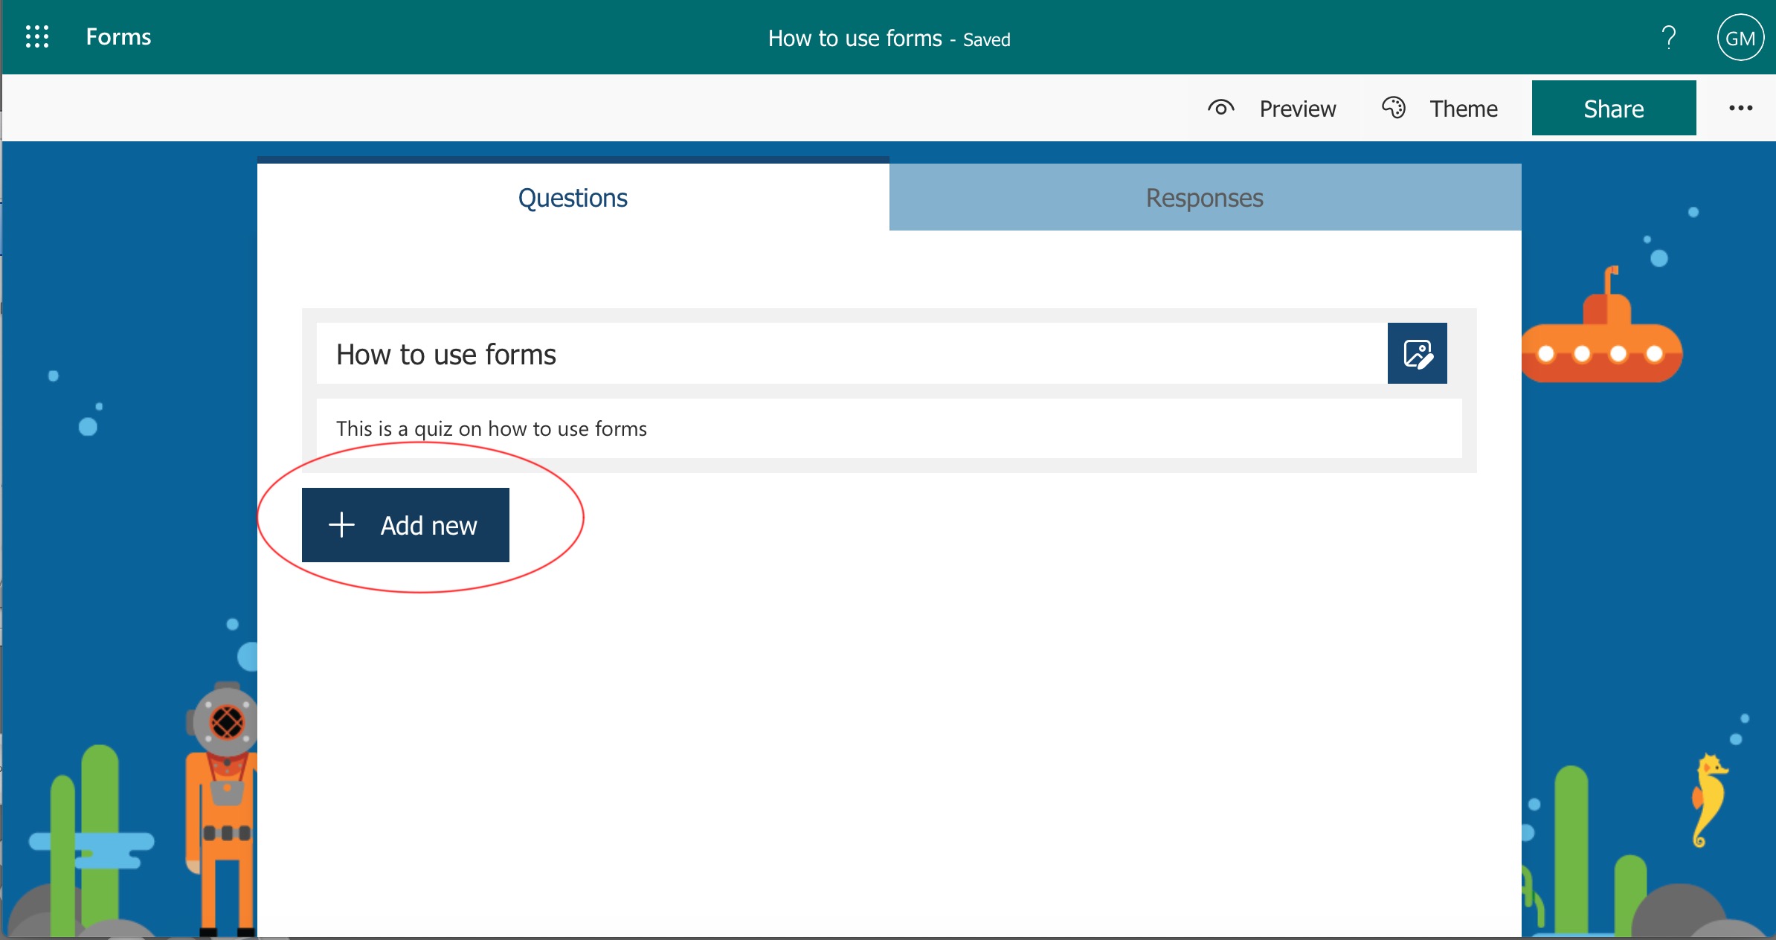Image resolution: width=1776 pixels, height=940 pixels.
Task: Click the Preview eye icon
Action: 1220,109
